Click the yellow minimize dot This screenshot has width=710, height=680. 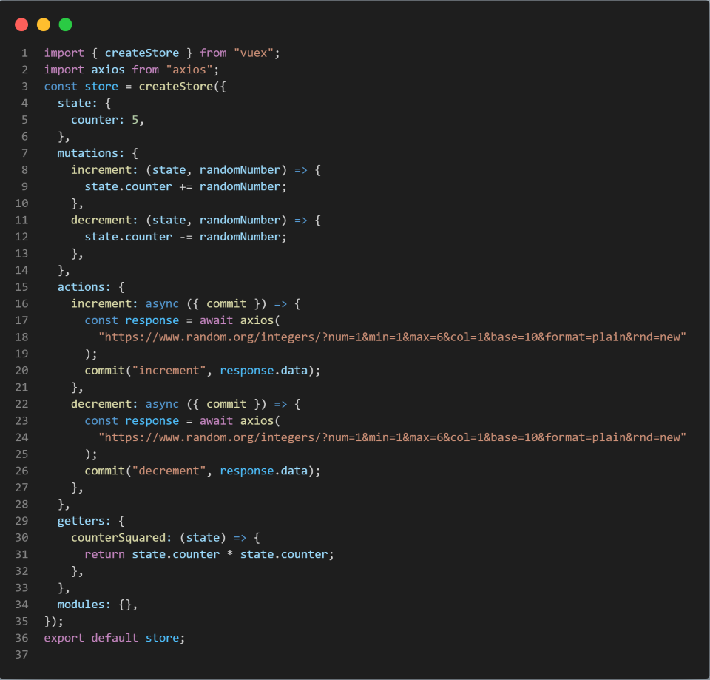point(44,24)
